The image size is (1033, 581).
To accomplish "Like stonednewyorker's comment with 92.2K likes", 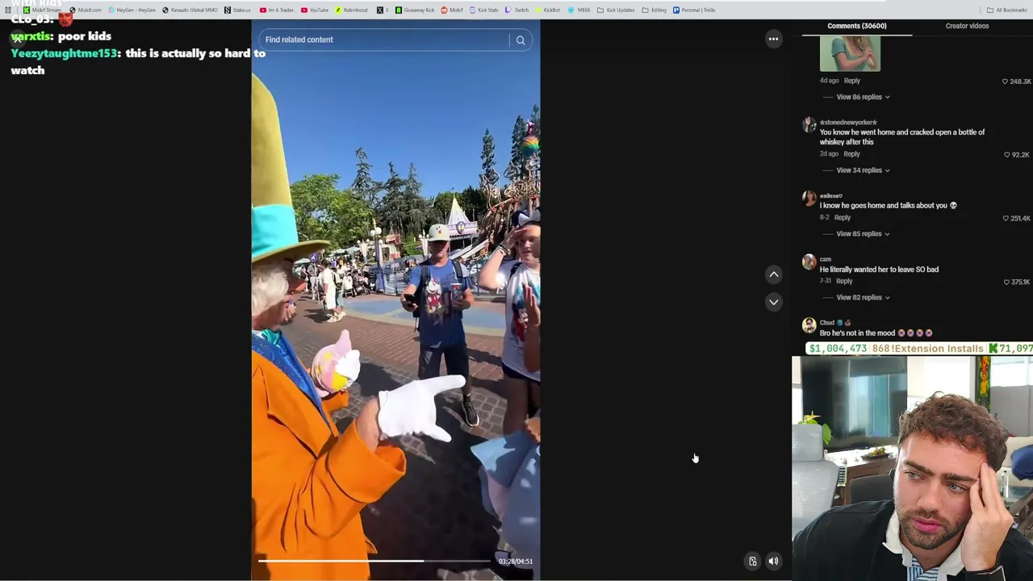I will (x=1006, y=155).
